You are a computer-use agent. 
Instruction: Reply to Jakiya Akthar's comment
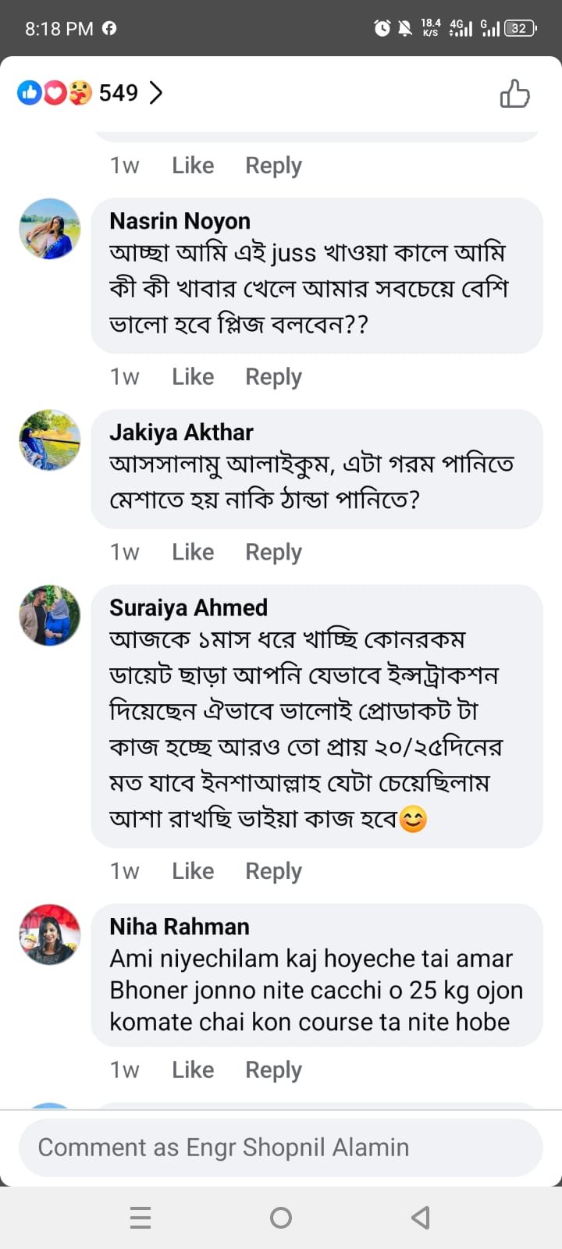pos(273,552)
